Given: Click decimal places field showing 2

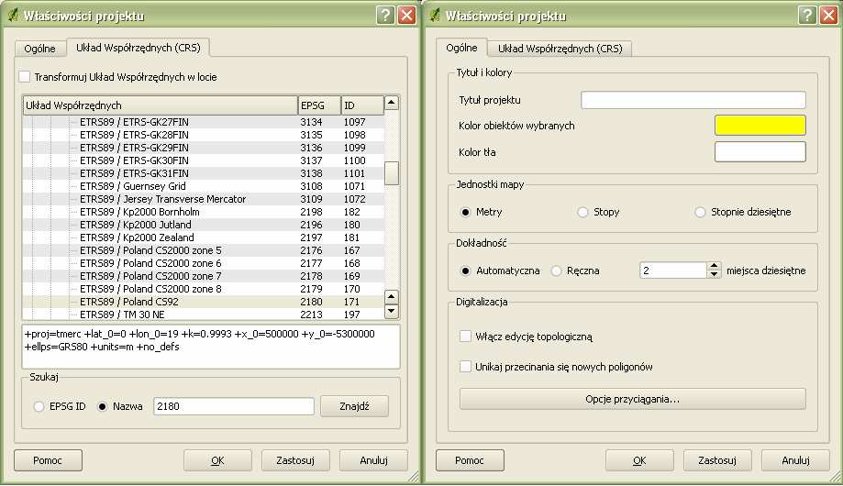Looking at the screenshot, I should point(673,271).
